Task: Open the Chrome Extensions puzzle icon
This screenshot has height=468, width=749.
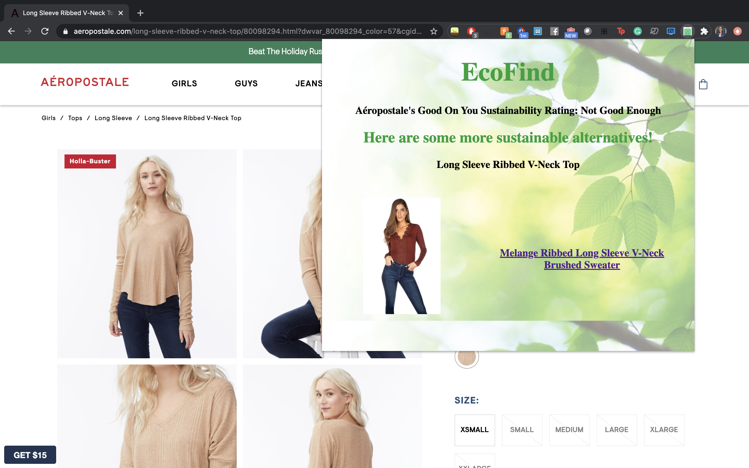Action: [x=704, y=31]
